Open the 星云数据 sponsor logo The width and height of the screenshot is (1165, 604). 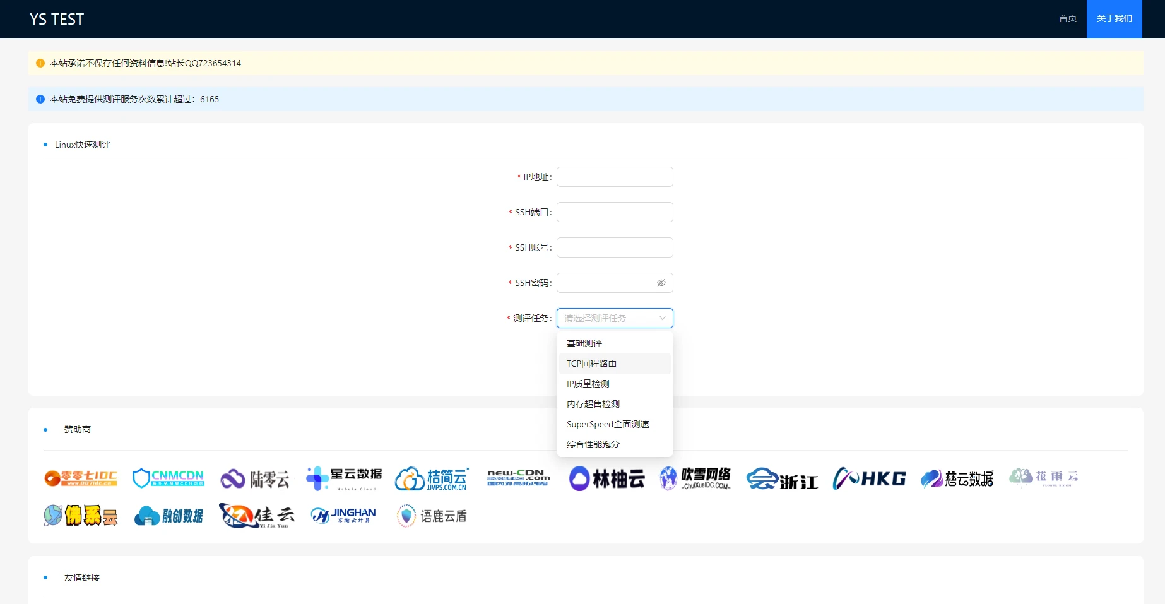tap(344, 478)
